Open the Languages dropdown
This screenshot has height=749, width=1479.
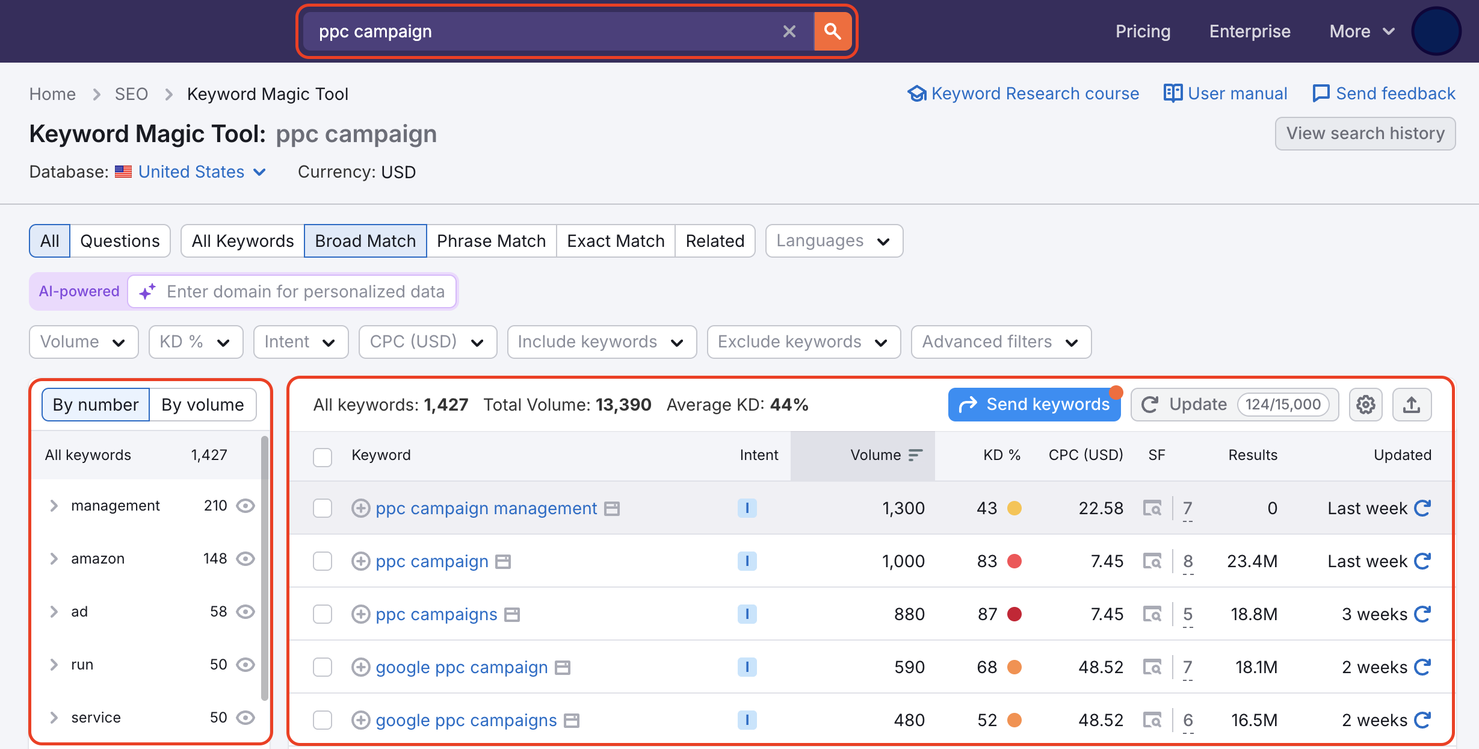[x=833, y=240]
